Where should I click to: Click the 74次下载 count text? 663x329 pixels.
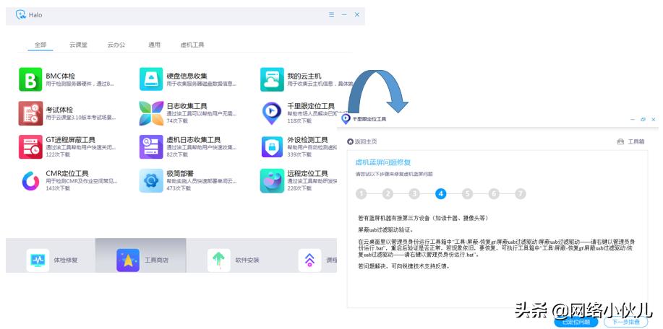click(177, 120)
